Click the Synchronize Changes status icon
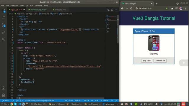 [x=13, y=101]
